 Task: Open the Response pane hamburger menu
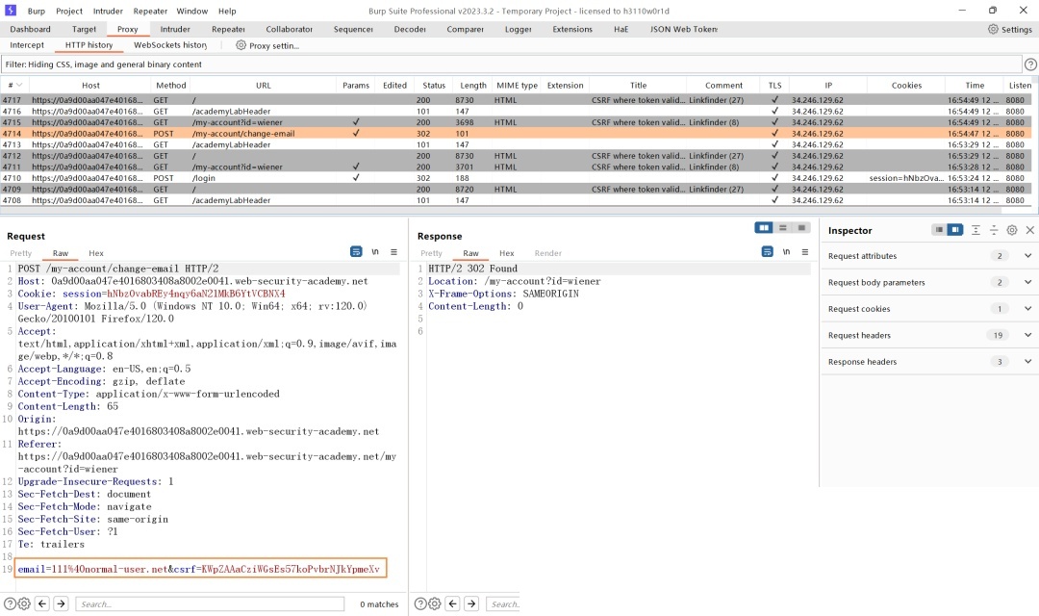pyautogui.click(x=805, y=252)
